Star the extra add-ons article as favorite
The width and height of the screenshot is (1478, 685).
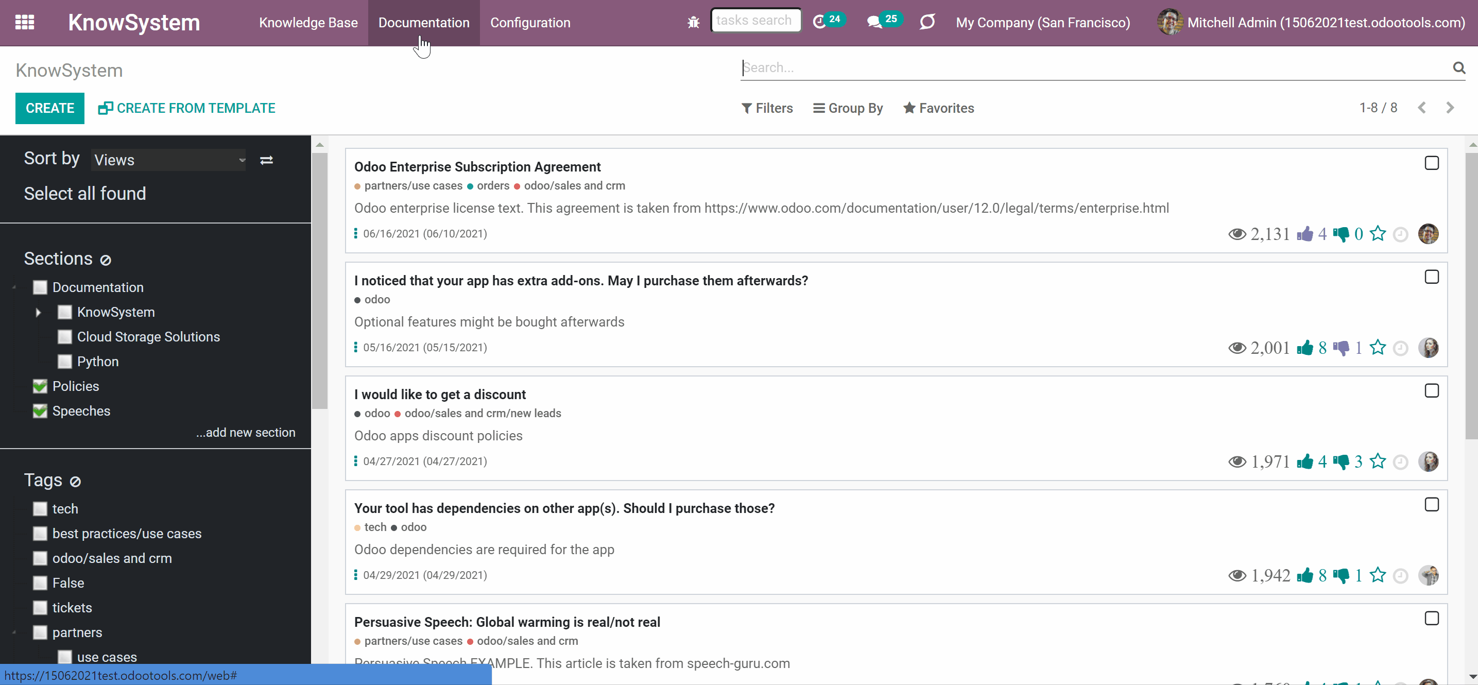1378,347
